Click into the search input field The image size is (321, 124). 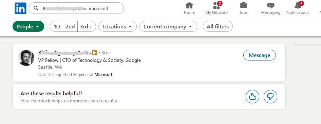(x=76, y=8)
